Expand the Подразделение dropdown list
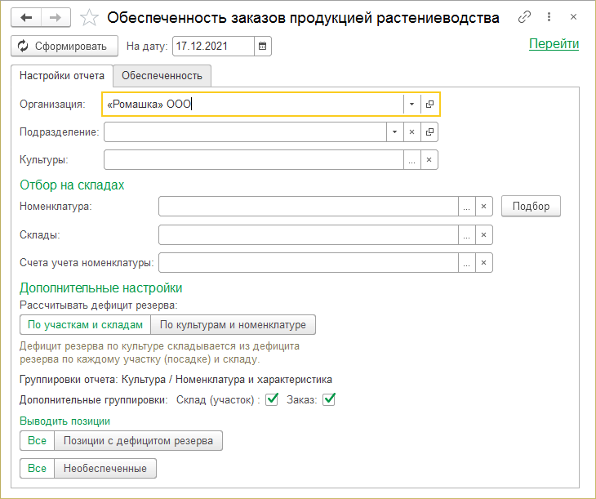This screenshot has width=596, height=499. 394,132
